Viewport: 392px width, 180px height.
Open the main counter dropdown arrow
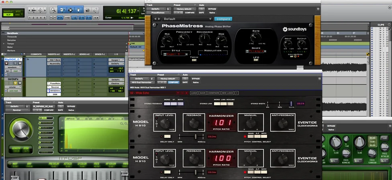coord(139,11)
